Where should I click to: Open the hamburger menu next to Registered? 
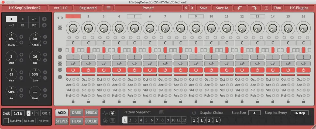pos(108,8)
